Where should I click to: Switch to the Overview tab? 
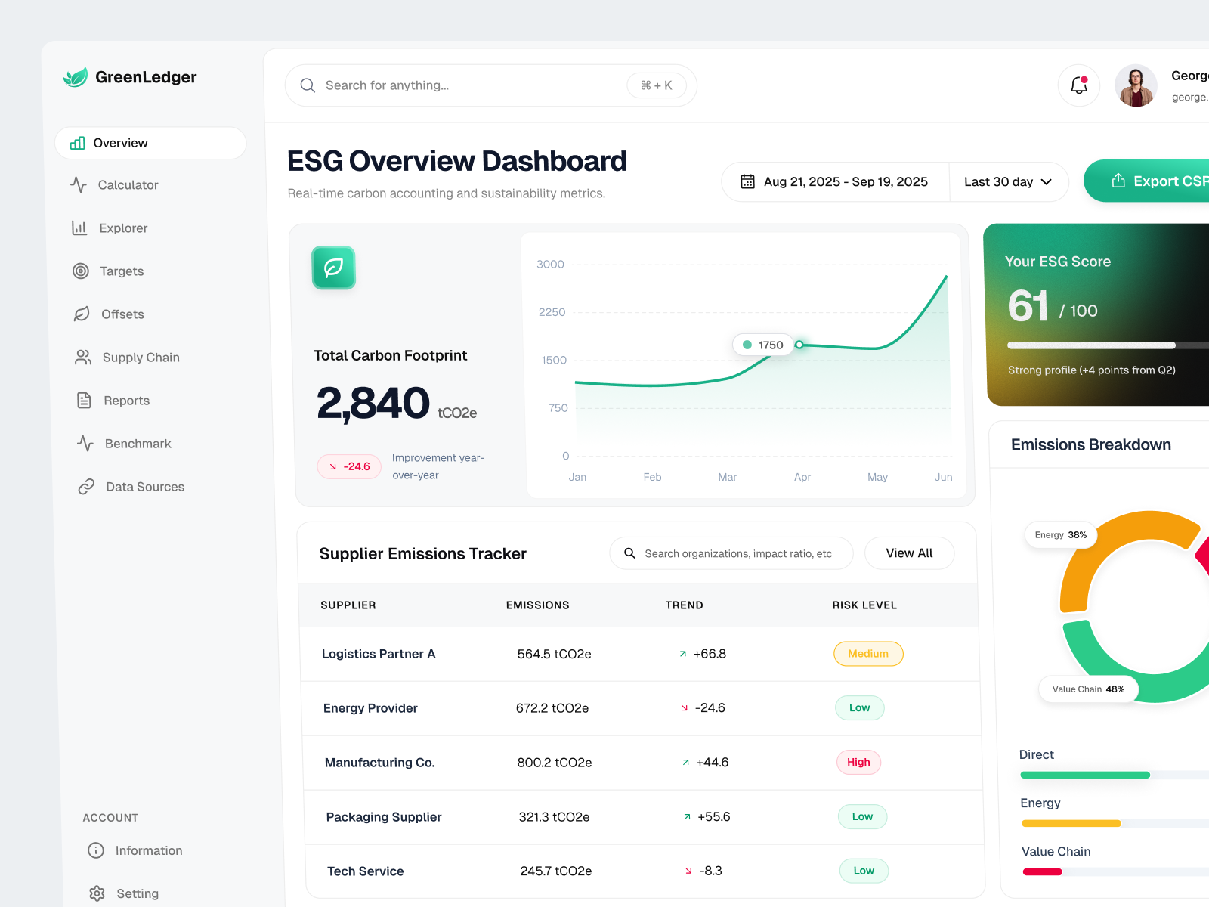pos(120,143)
